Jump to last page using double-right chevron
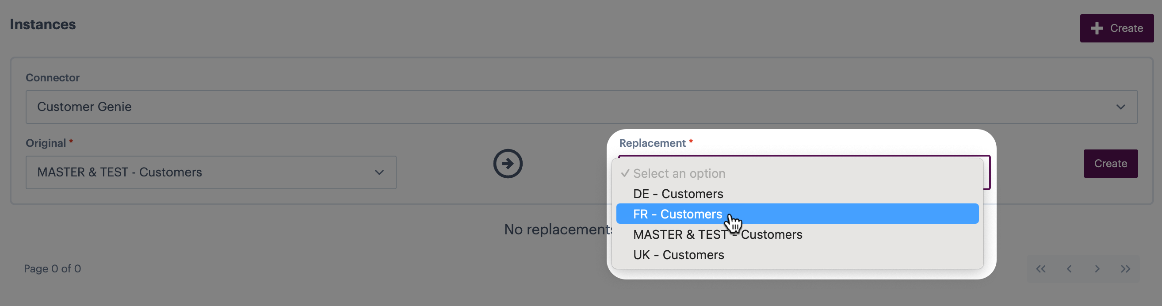 pyautogui.click(x=1125, y=269)
